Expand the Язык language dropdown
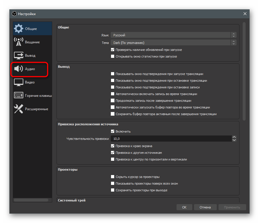The width and height of the screenshot is (259, 223). (173, 35)
